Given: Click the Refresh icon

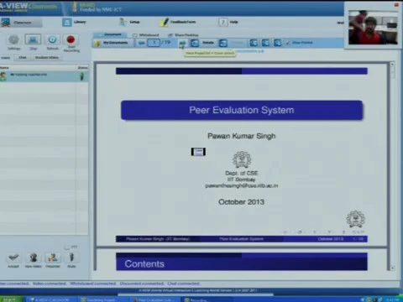Looking at the screenshot, I should [52, 39].
